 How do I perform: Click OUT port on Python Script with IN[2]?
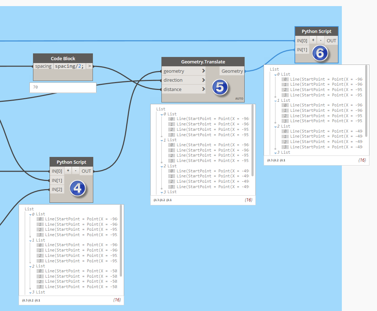86,171
